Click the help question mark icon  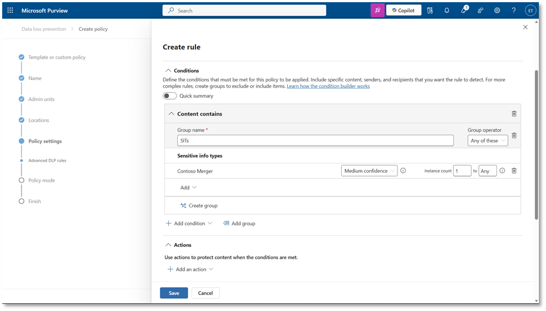[514, 10]
